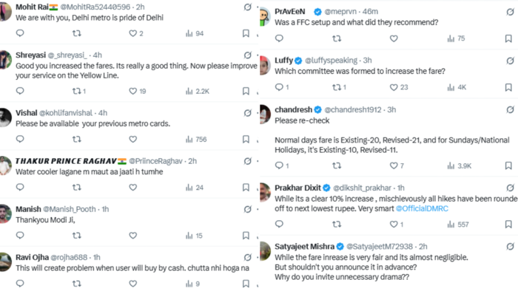The height and width of the screenshot is (291, 518).
Task: Open Grok icon on PrAvEeN's tweet
Action: (510, 13)
